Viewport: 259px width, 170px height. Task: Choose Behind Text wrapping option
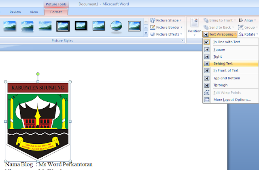pos(231,63)
